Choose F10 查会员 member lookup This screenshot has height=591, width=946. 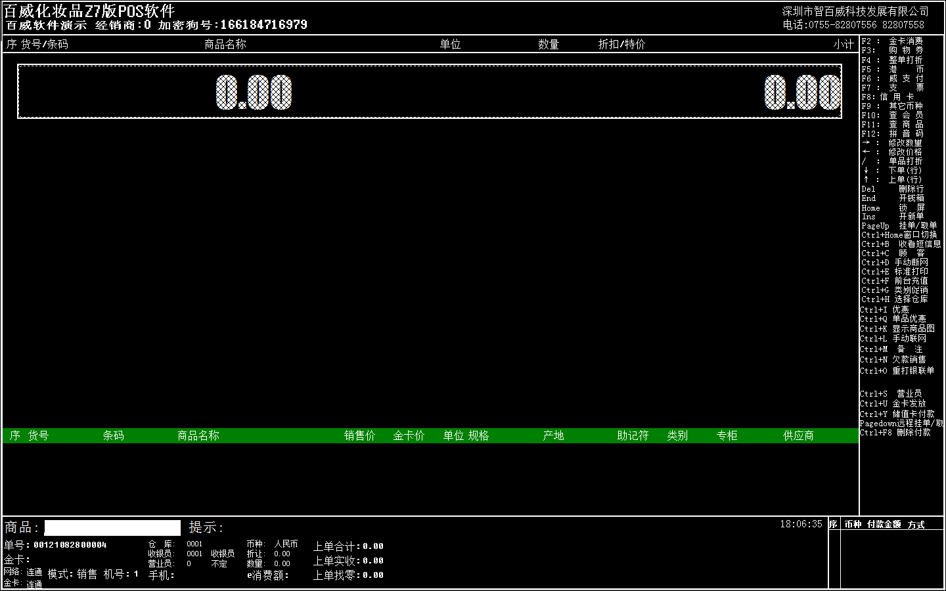(x=892, y=115)
